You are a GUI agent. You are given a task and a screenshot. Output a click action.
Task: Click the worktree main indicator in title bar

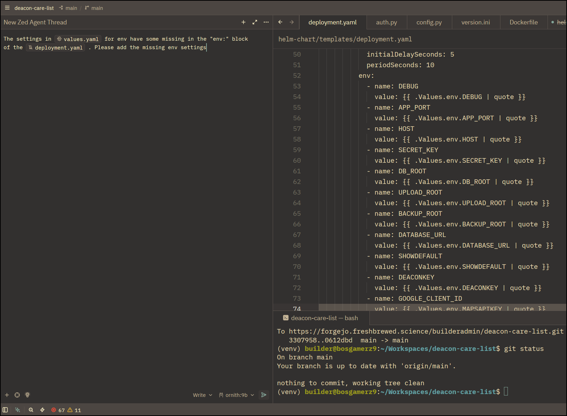[x=68, y=8]
